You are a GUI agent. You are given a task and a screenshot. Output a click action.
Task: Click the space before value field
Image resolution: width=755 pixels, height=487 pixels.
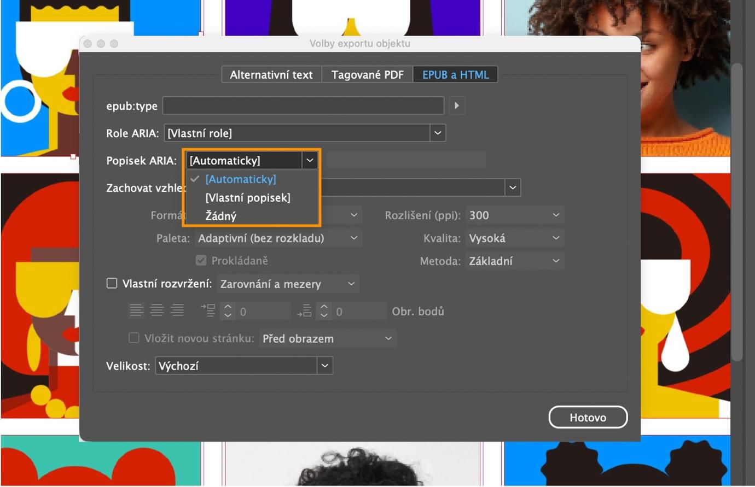263,312
